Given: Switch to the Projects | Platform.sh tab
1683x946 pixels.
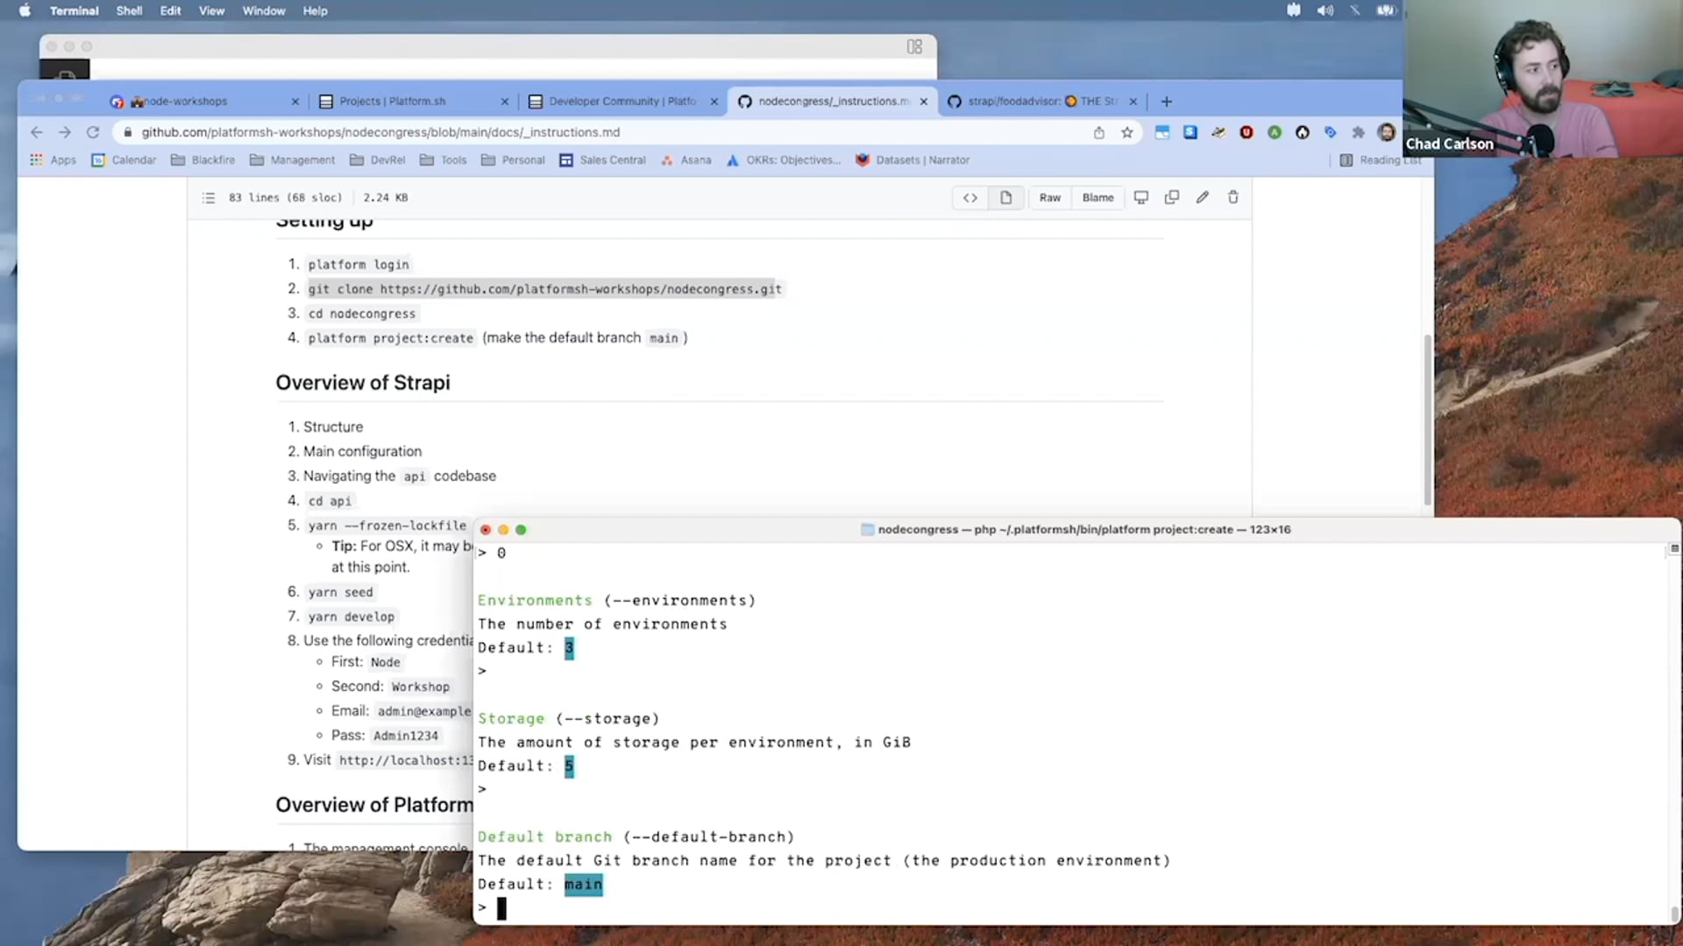Looking at the screenshot, I should point(392,101).
